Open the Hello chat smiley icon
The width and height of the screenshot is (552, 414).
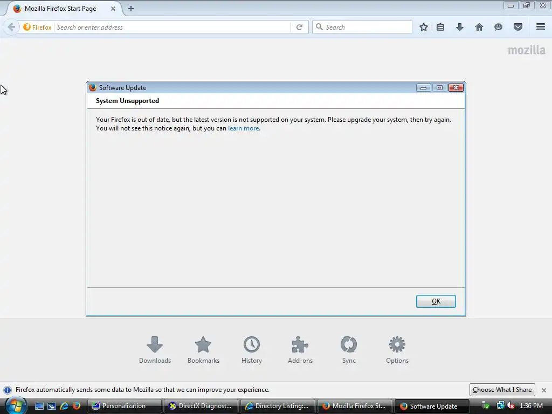[498, 27]
